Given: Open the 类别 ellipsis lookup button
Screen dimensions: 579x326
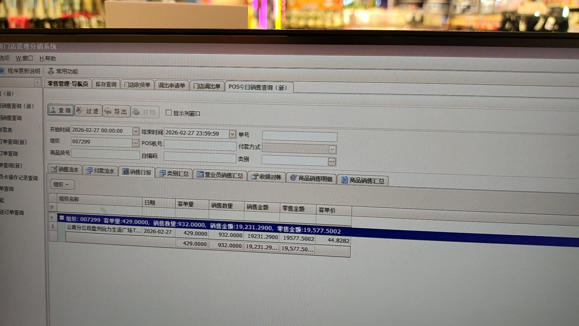Looking at the screenshot, I should (332, 162).
